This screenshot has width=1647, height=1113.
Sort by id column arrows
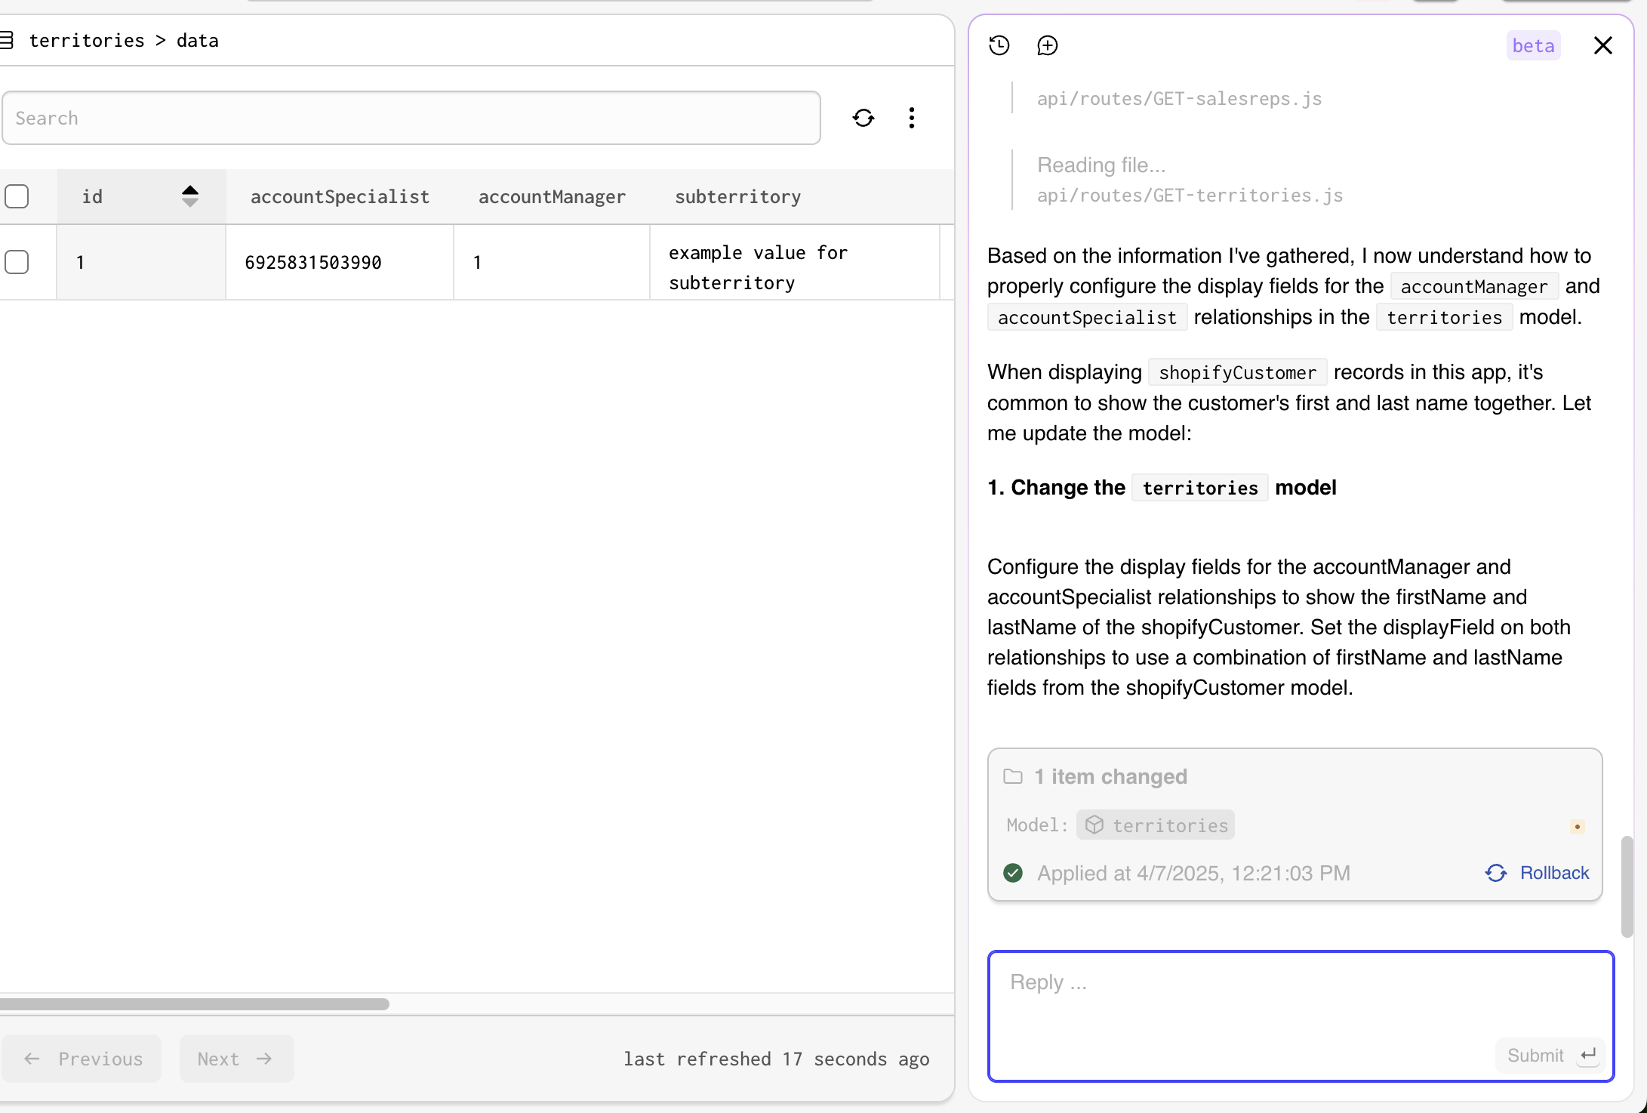point(190,196)
